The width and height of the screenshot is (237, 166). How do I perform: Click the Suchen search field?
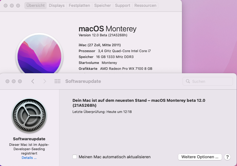click(x=208, y=81)
